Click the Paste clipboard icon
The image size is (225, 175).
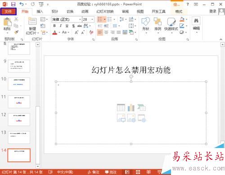point(7,22)
